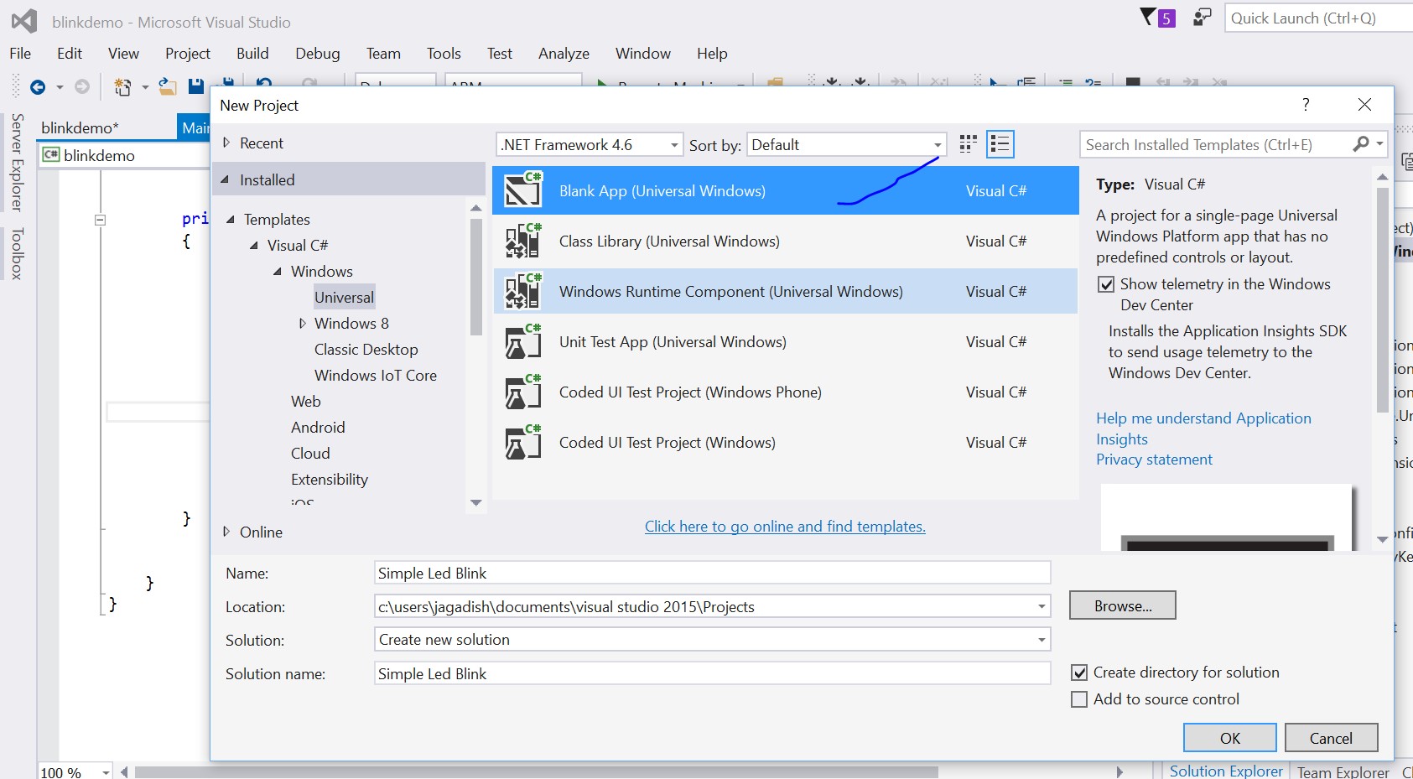Image resolution: width=1413 pixels, height=779 pixels.
Task: Open the Build menu
Action: point(252,53)
